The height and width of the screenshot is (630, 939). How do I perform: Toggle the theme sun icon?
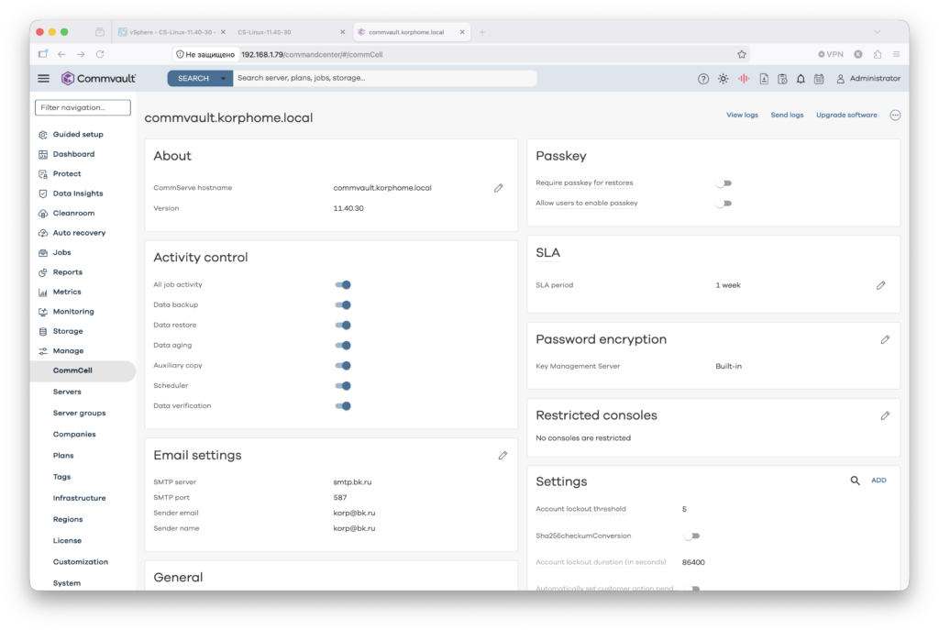click(x=724, y=79)
